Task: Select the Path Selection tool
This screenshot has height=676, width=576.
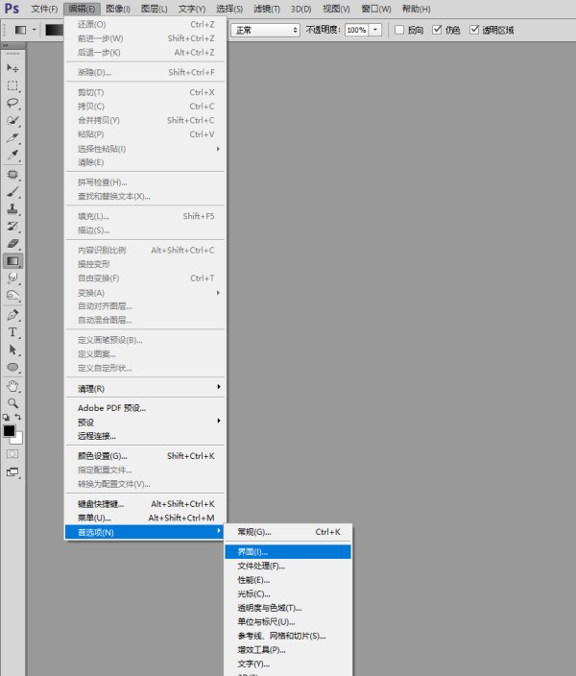Action: point(12,350)
